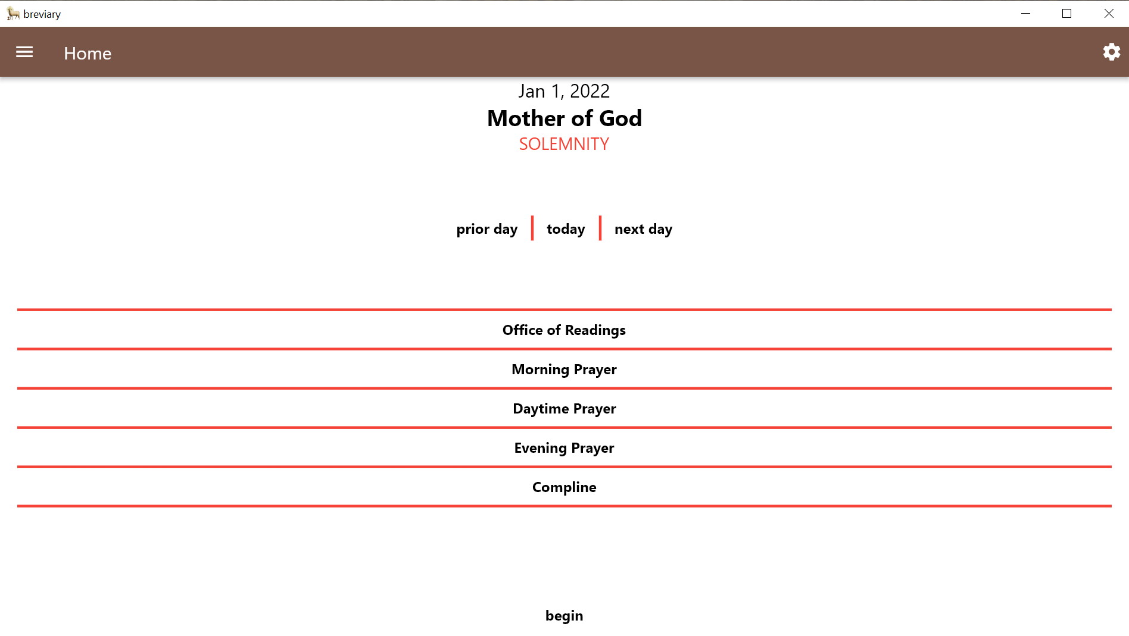The height and width of the screenshot is (636, 1129).
Task: Click the breviary lamb icon in title bar
Action: [11, 13]
